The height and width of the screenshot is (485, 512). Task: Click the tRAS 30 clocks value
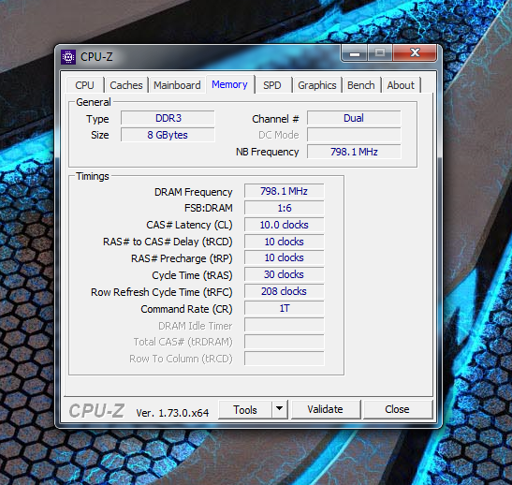click(x=285, y=274)
